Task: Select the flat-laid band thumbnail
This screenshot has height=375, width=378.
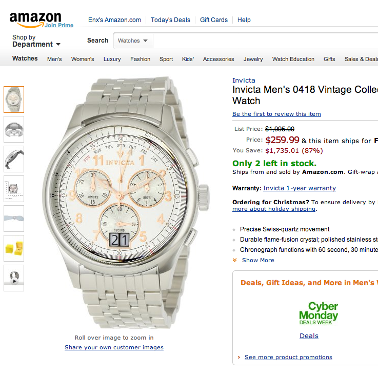Action: coord(14,219)
